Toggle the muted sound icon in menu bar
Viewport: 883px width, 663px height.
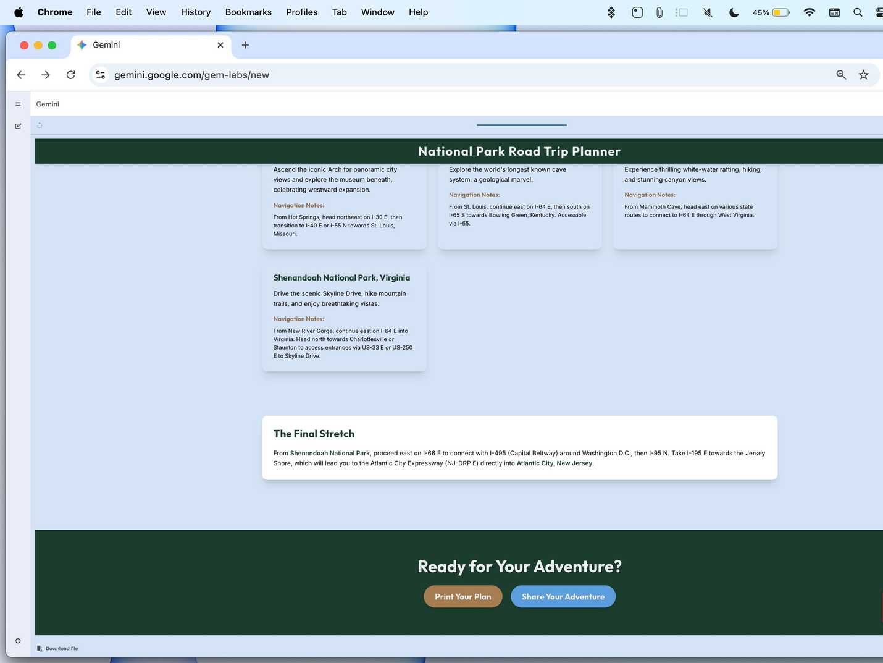(708, 12)
